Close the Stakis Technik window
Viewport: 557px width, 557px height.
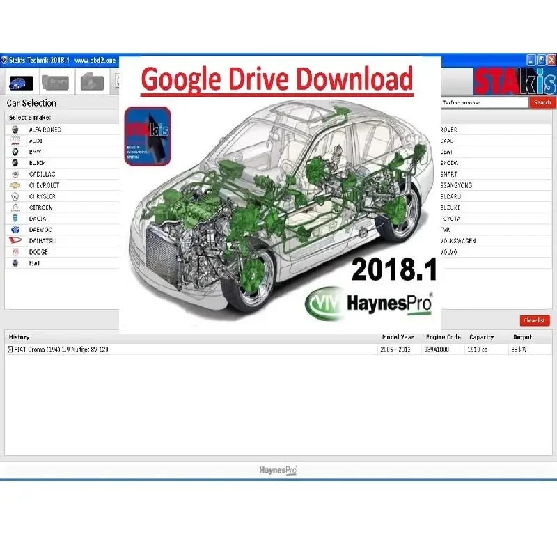(x=551, y=60)
